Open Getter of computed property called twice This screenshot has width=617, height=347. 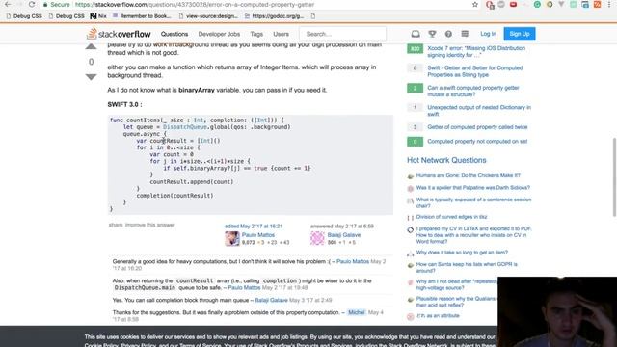pyautogui.click(x=477, y=127)
